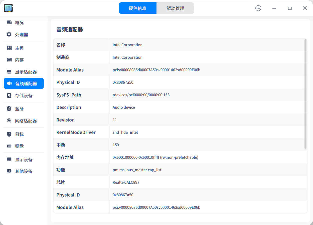The width and height of the screenshot is (313, 225).
Task: Click the Overview (概况) monitor icon
Action: coord(9,22)
